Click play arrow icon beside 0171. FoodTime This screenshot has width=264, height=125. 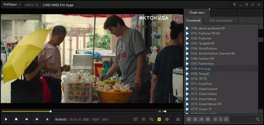pyautogui.click(x=187, y=84)
